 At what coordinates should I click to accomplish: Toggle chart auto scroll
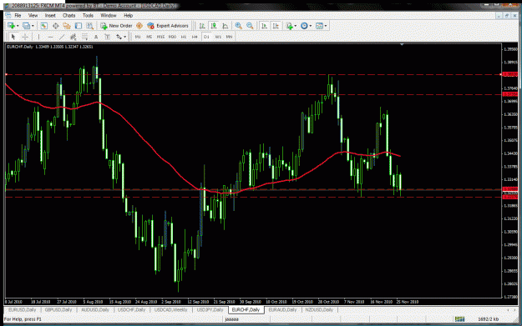coord(264,26)
